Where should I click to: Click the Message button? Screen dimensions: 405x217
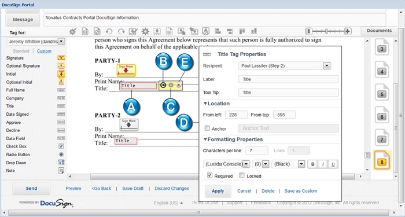pyautogui.click(x=23, y=20)
